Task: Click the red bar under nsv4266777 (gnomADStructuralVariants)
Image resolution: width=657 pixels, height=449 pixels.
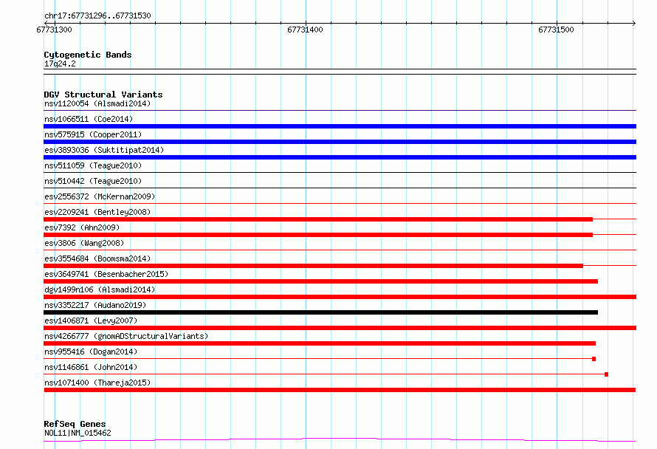Action: (320, 343)
